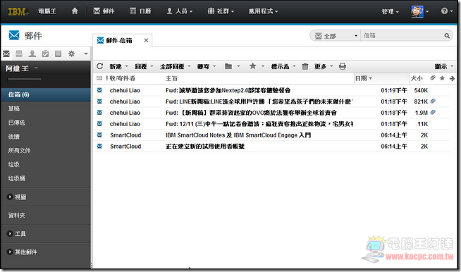Click the 信箱 search input field
The image size is (461, 272).
[402, 35]
